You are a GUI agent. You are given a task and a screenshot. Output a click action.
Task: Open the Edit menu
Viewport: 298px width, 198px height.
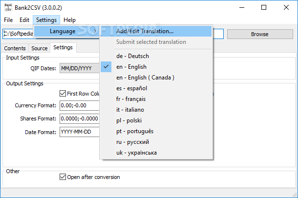pos(24,20)
